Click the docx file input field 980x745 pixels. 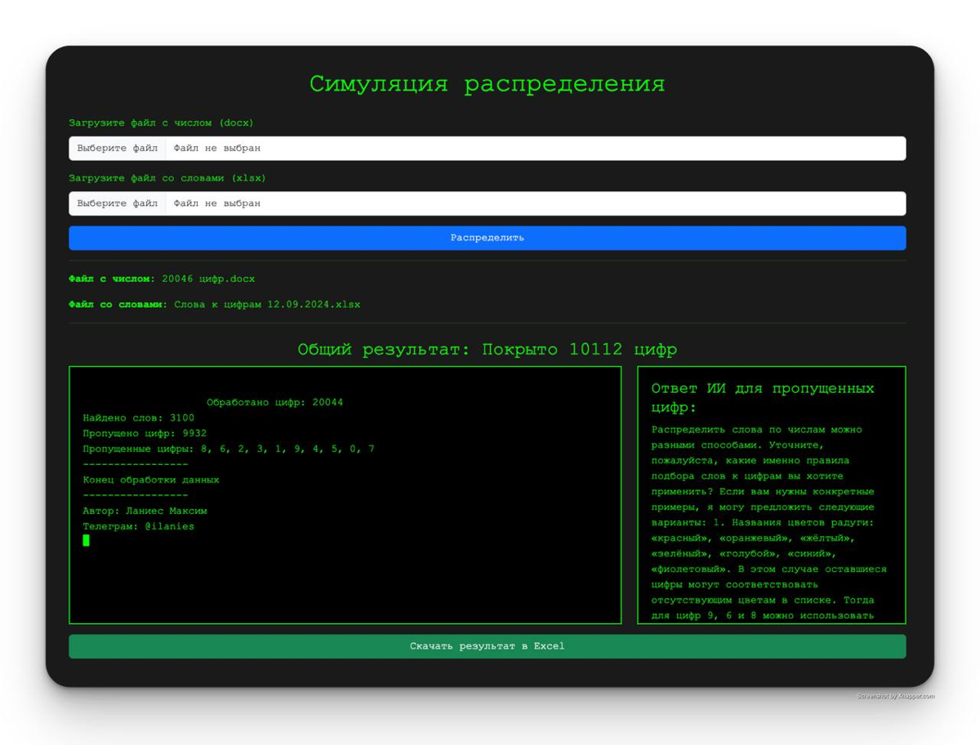(x=488, y=149)
